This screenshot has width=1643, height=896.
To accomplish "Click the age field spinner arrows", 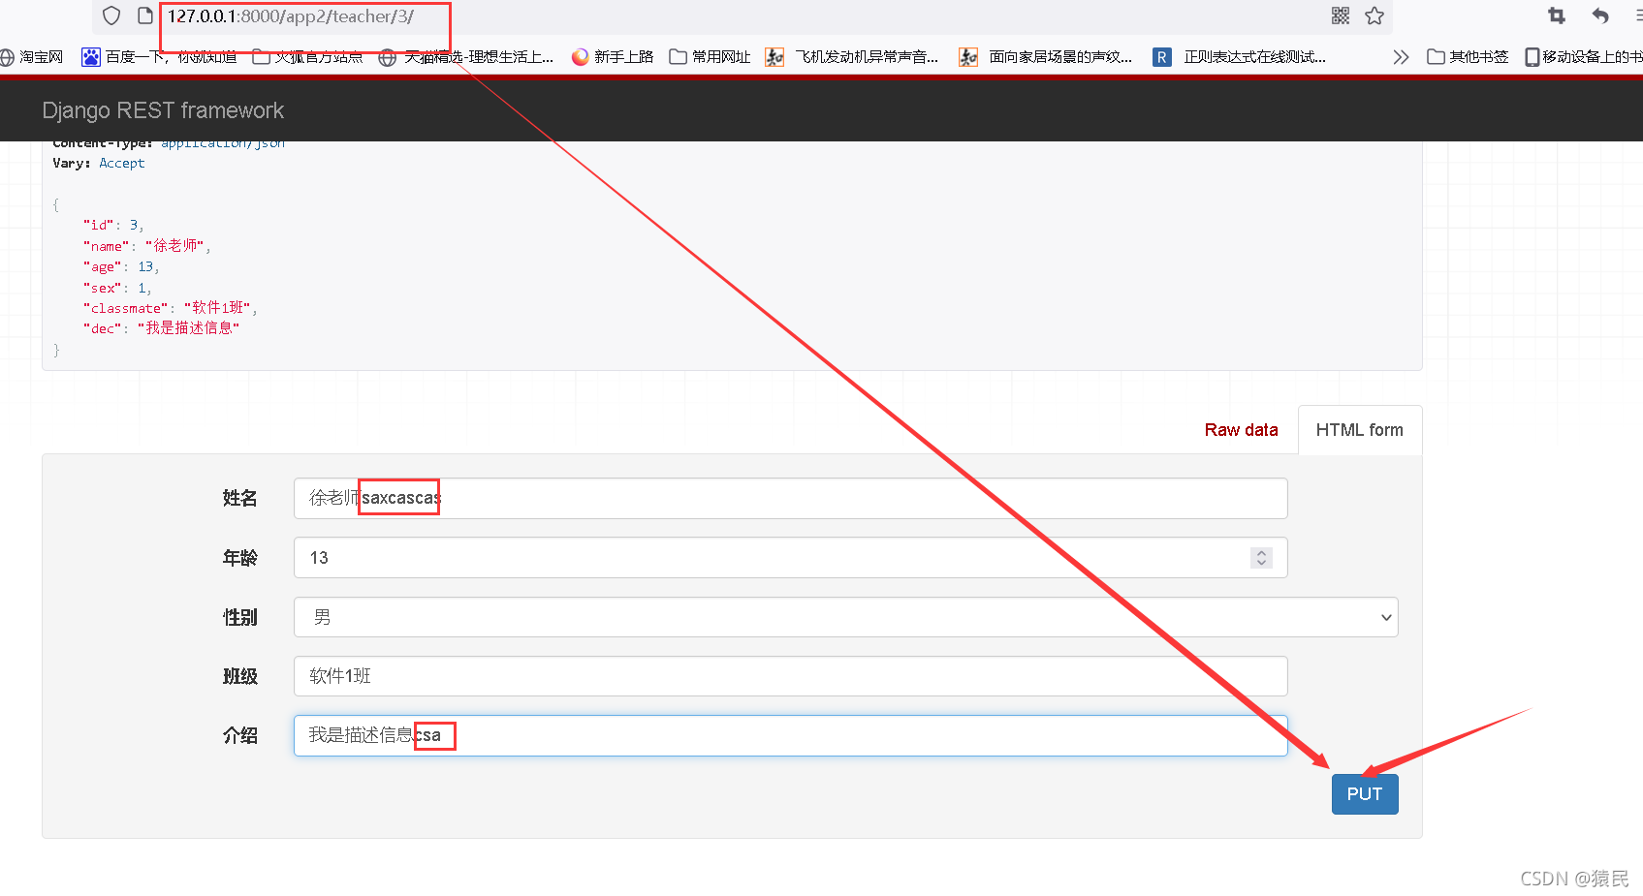I will (x=1261, y=558).
